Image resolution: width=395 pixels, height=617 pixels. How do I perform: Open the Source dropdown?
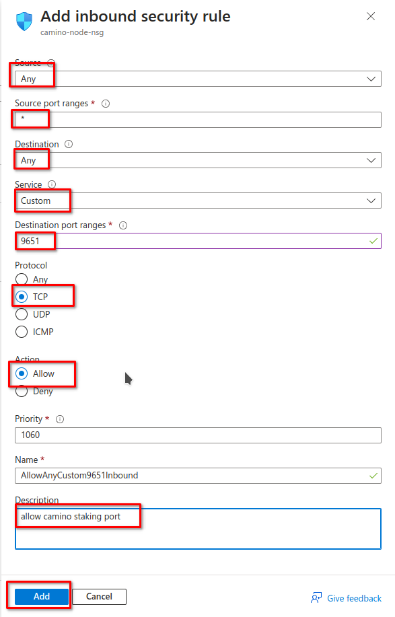pyautogui.click(x=198, y=79)
